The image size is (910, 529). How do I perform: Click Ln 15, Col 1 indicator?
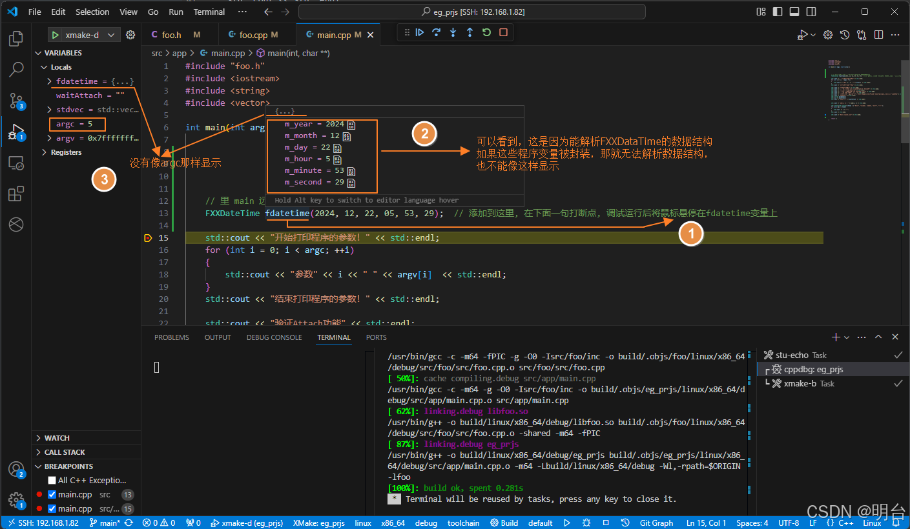pos(707,523)
